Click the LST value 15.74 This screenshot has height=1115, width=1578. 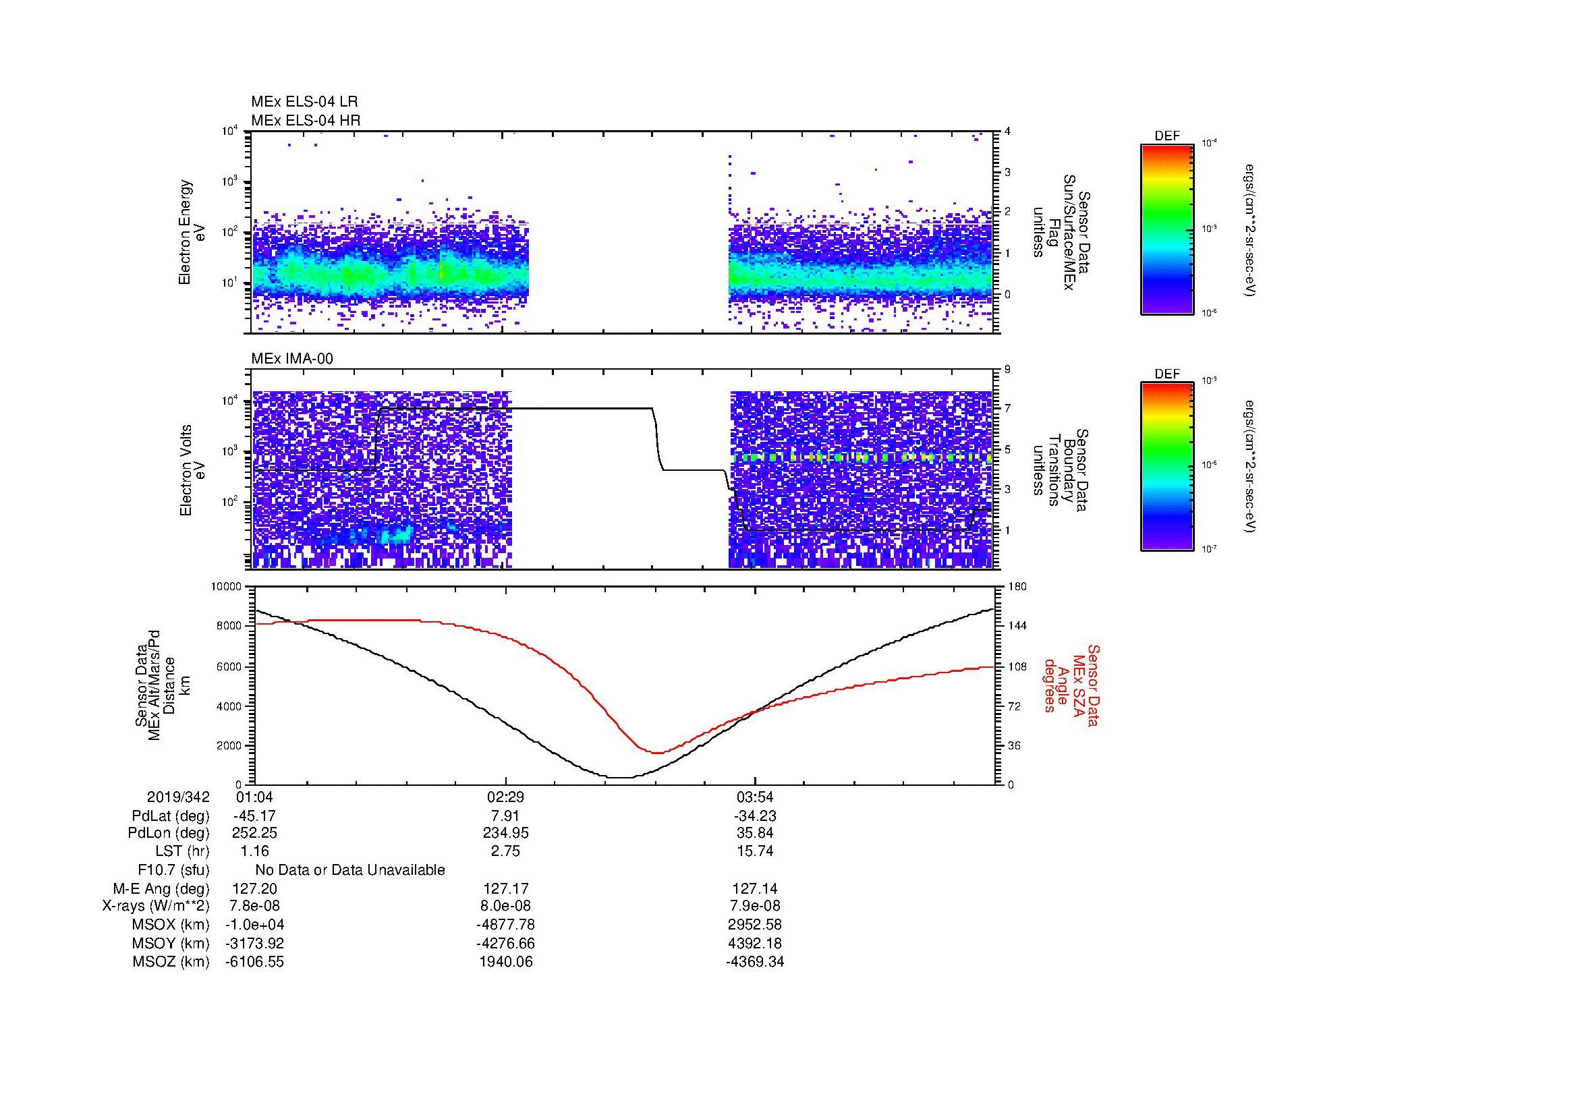click(756, 851)
